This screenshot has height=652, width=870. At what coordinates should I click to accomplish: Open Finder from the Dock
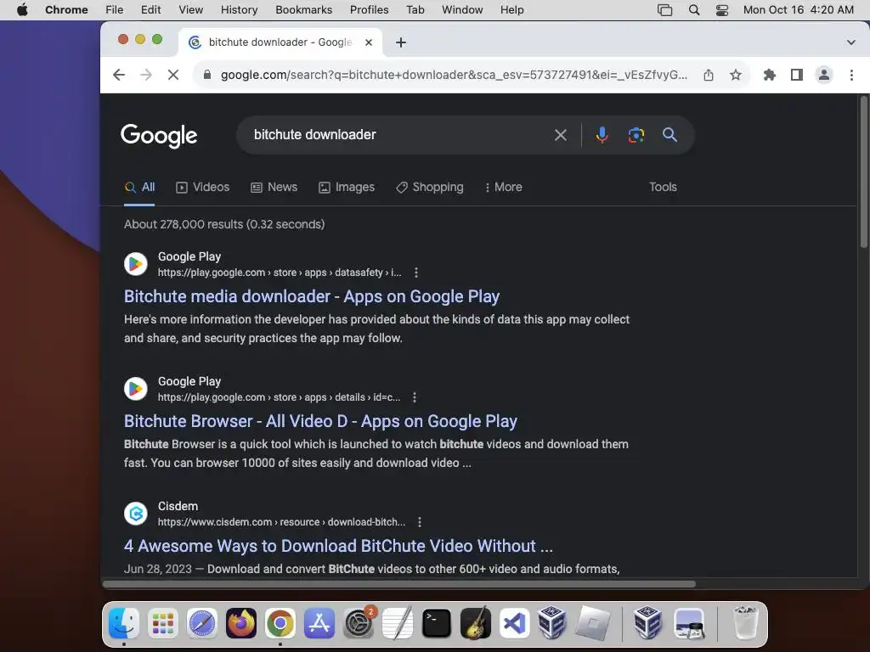(124, 623)
